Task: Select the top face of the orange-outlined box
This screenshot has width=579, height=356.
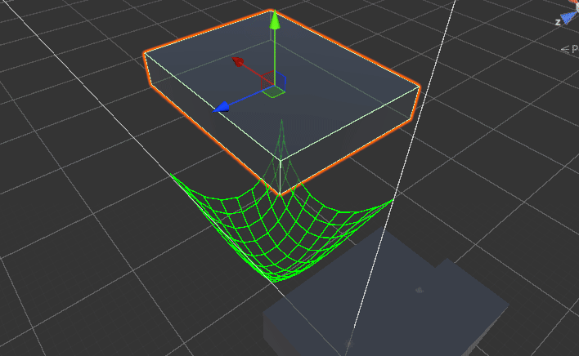Action: [327, 73]
